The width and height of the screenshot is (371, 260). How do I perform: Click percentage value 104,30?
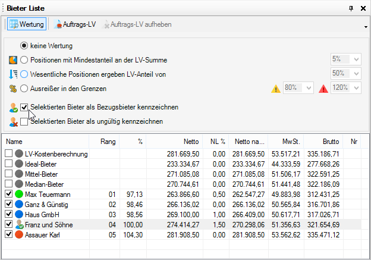pos(133,235)
